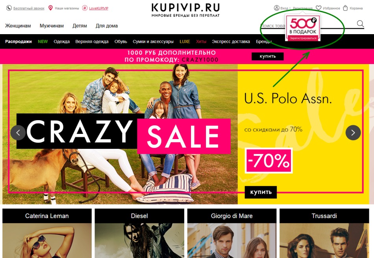Click the KUPIVIP.RU logo
Viewport: 374px width, 258px height.
pyautogui.click(x=185, y=10)
